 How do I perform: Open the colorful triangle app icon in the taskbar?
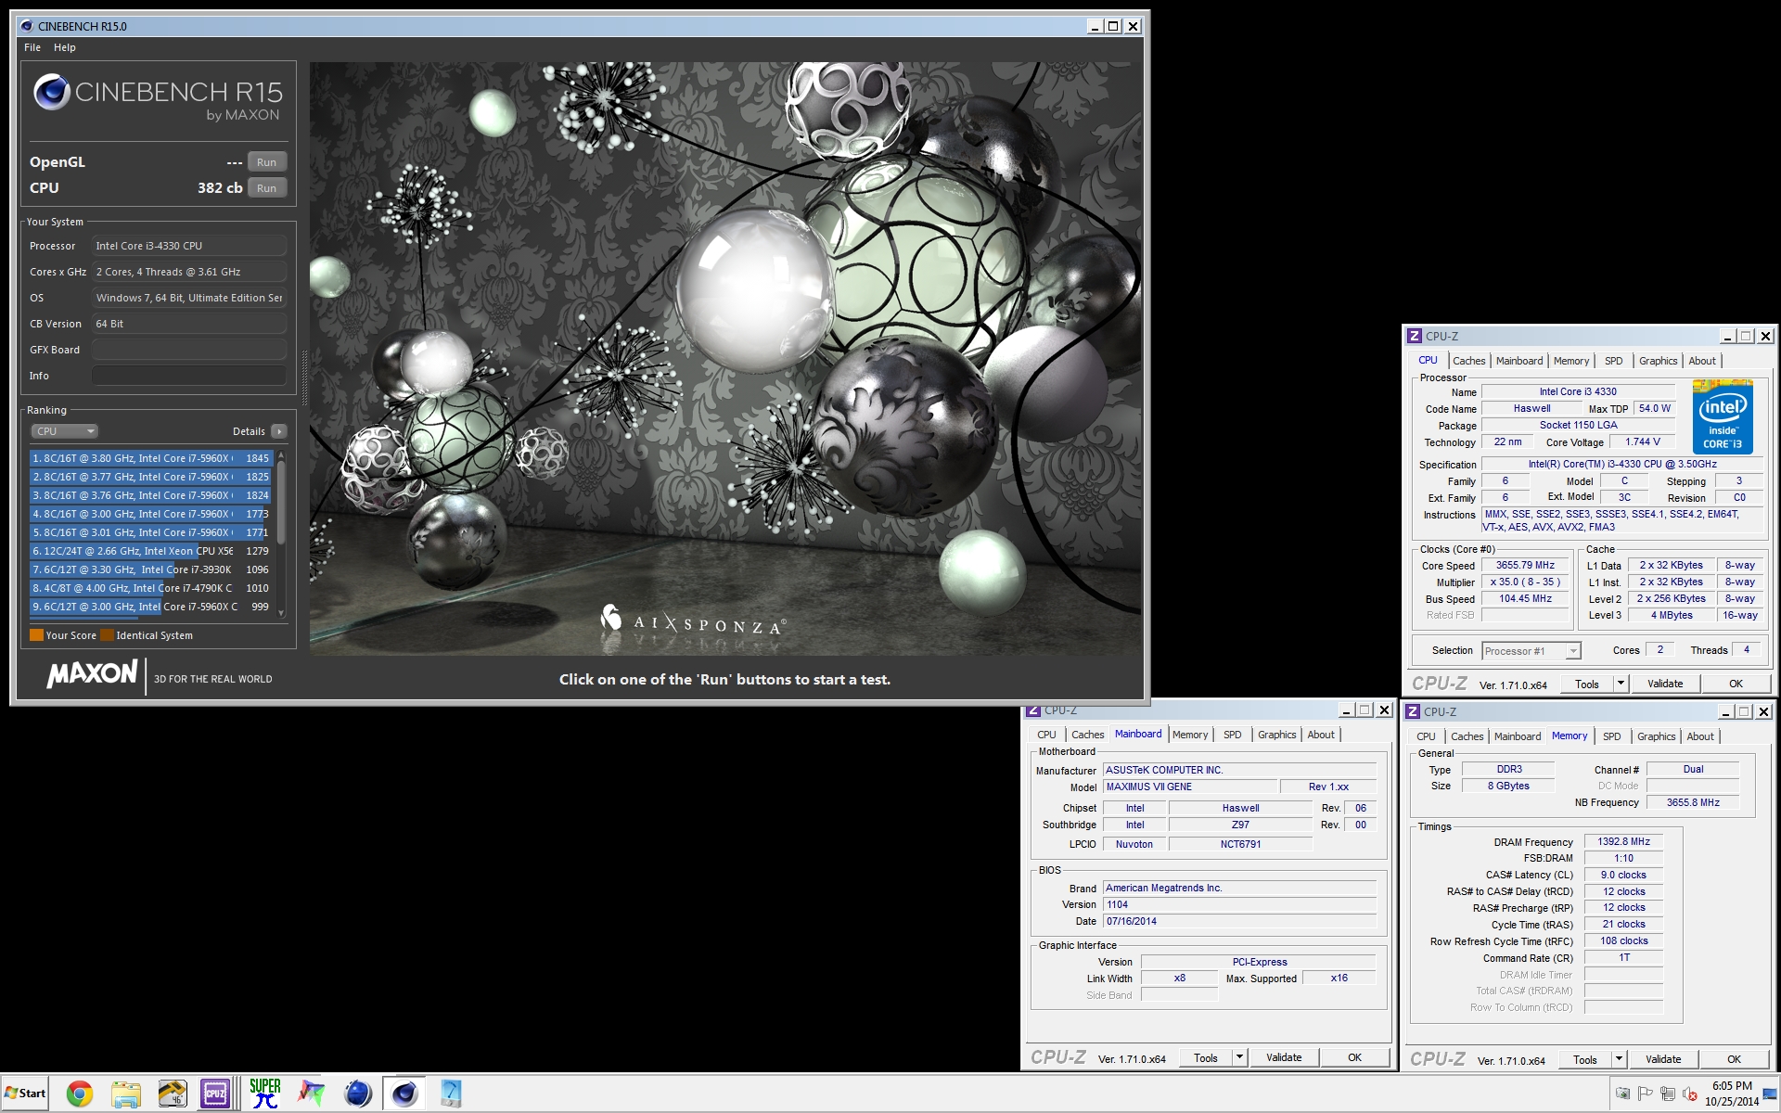tap(312, 1094)
